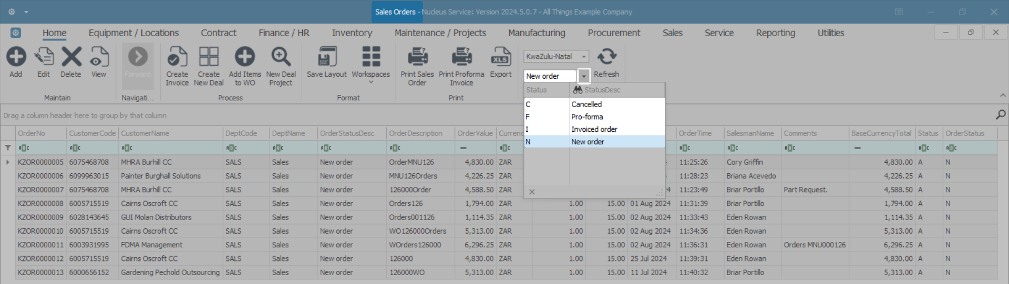The width and height of the screenshot is (1009, 284).
Task: Click the Print Proforma Invoice icon
Action: 461,57
